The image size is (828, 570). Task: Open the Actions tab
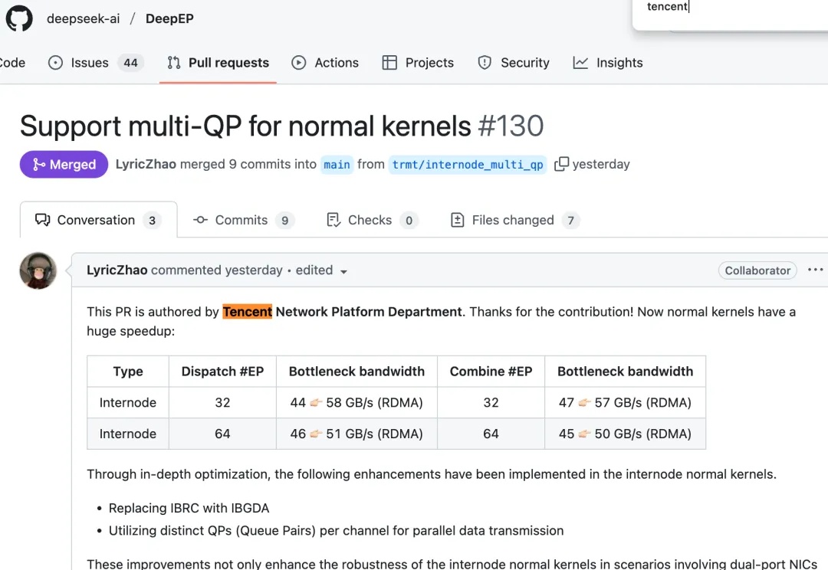coord(325,63)
